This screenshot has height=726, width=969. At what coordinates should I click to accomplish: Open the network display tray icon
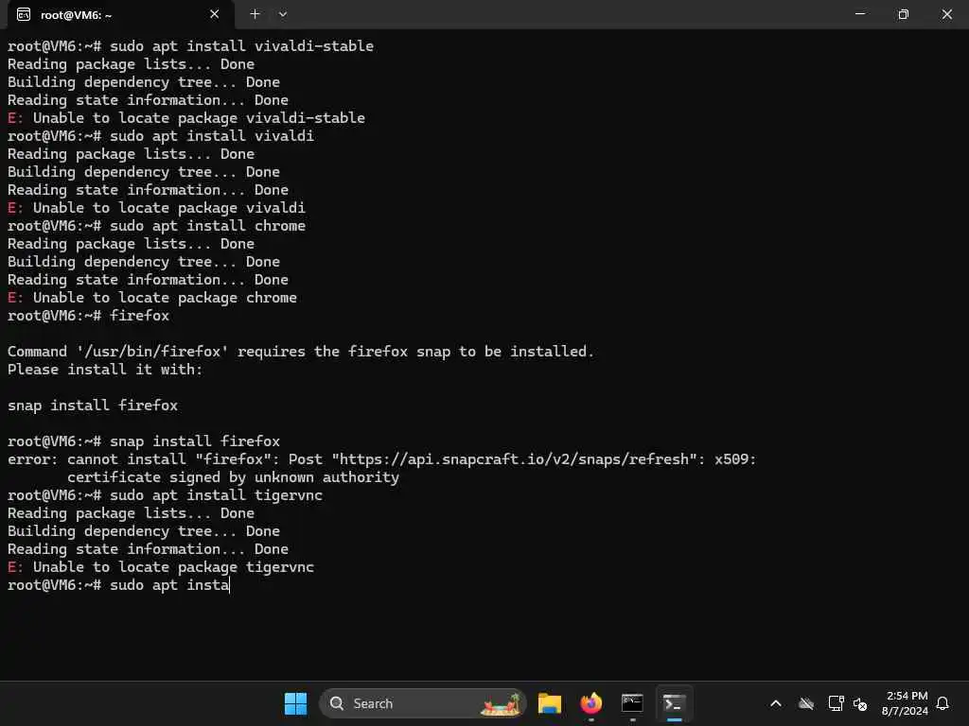[x=836, y=703]
